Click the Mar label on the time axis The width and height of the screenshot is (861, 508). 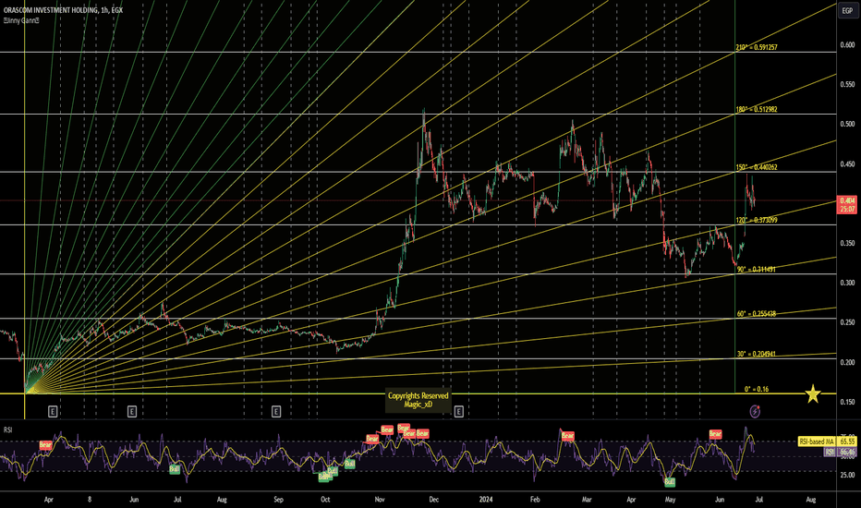point(587,499)
